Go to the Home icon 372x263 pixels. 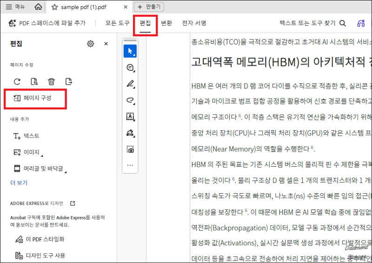38,7
